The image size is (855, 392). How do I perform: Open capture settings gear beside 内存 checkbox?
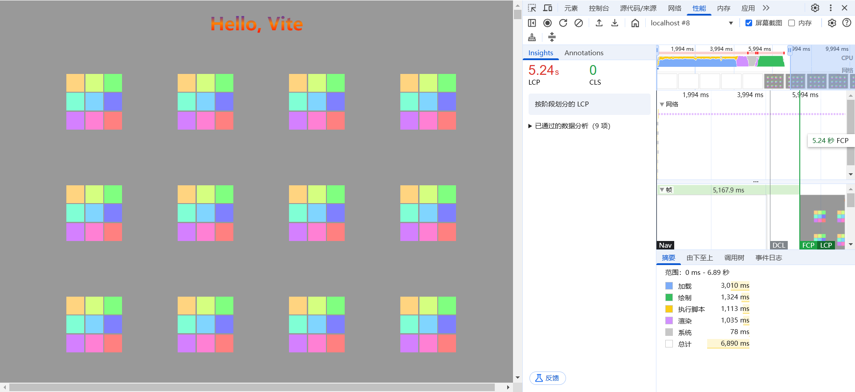coord(832,23)
